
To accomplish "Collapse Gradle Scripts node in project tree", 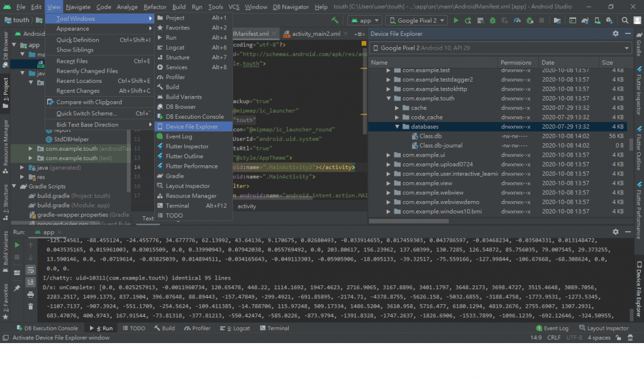I will tap(14, 186).
